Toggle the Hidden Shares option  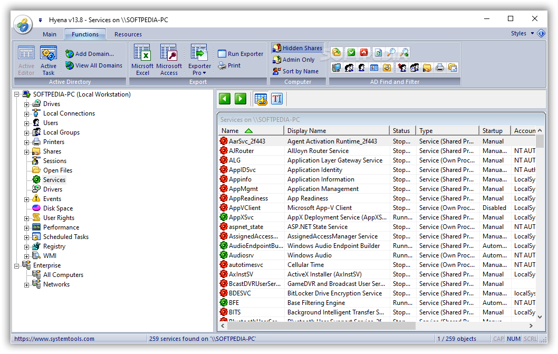click(x=297, y=48)
